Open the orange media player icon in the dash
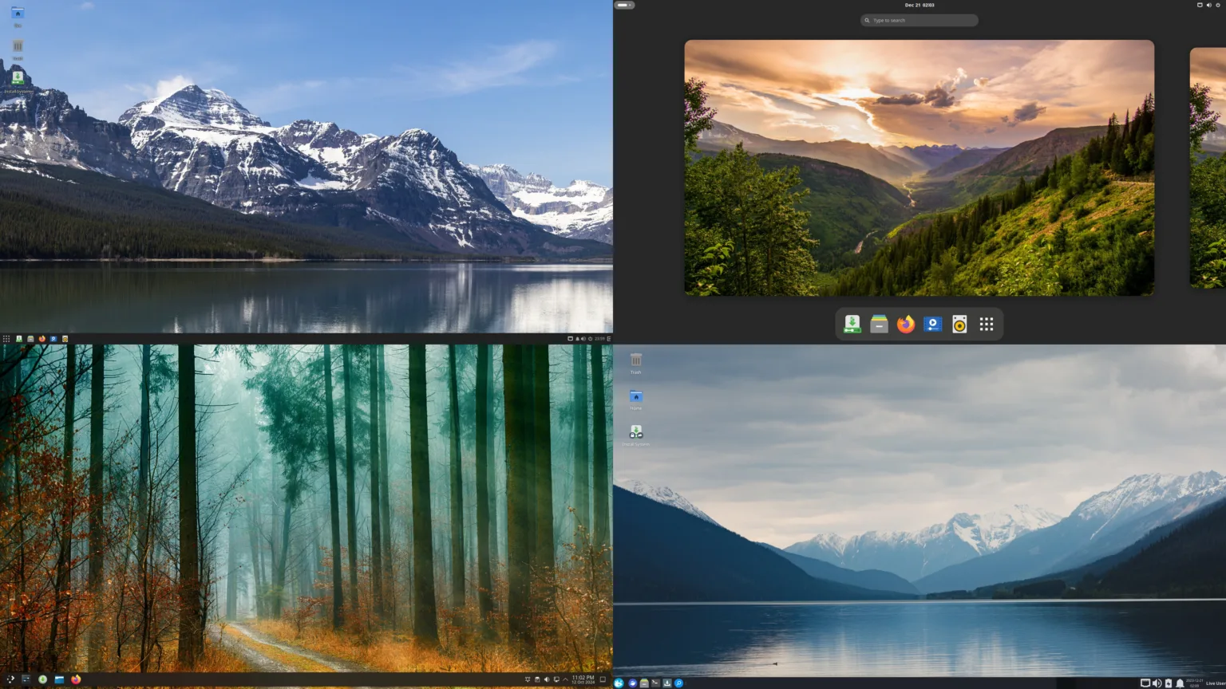1226x689 pixels. point(959,324)
